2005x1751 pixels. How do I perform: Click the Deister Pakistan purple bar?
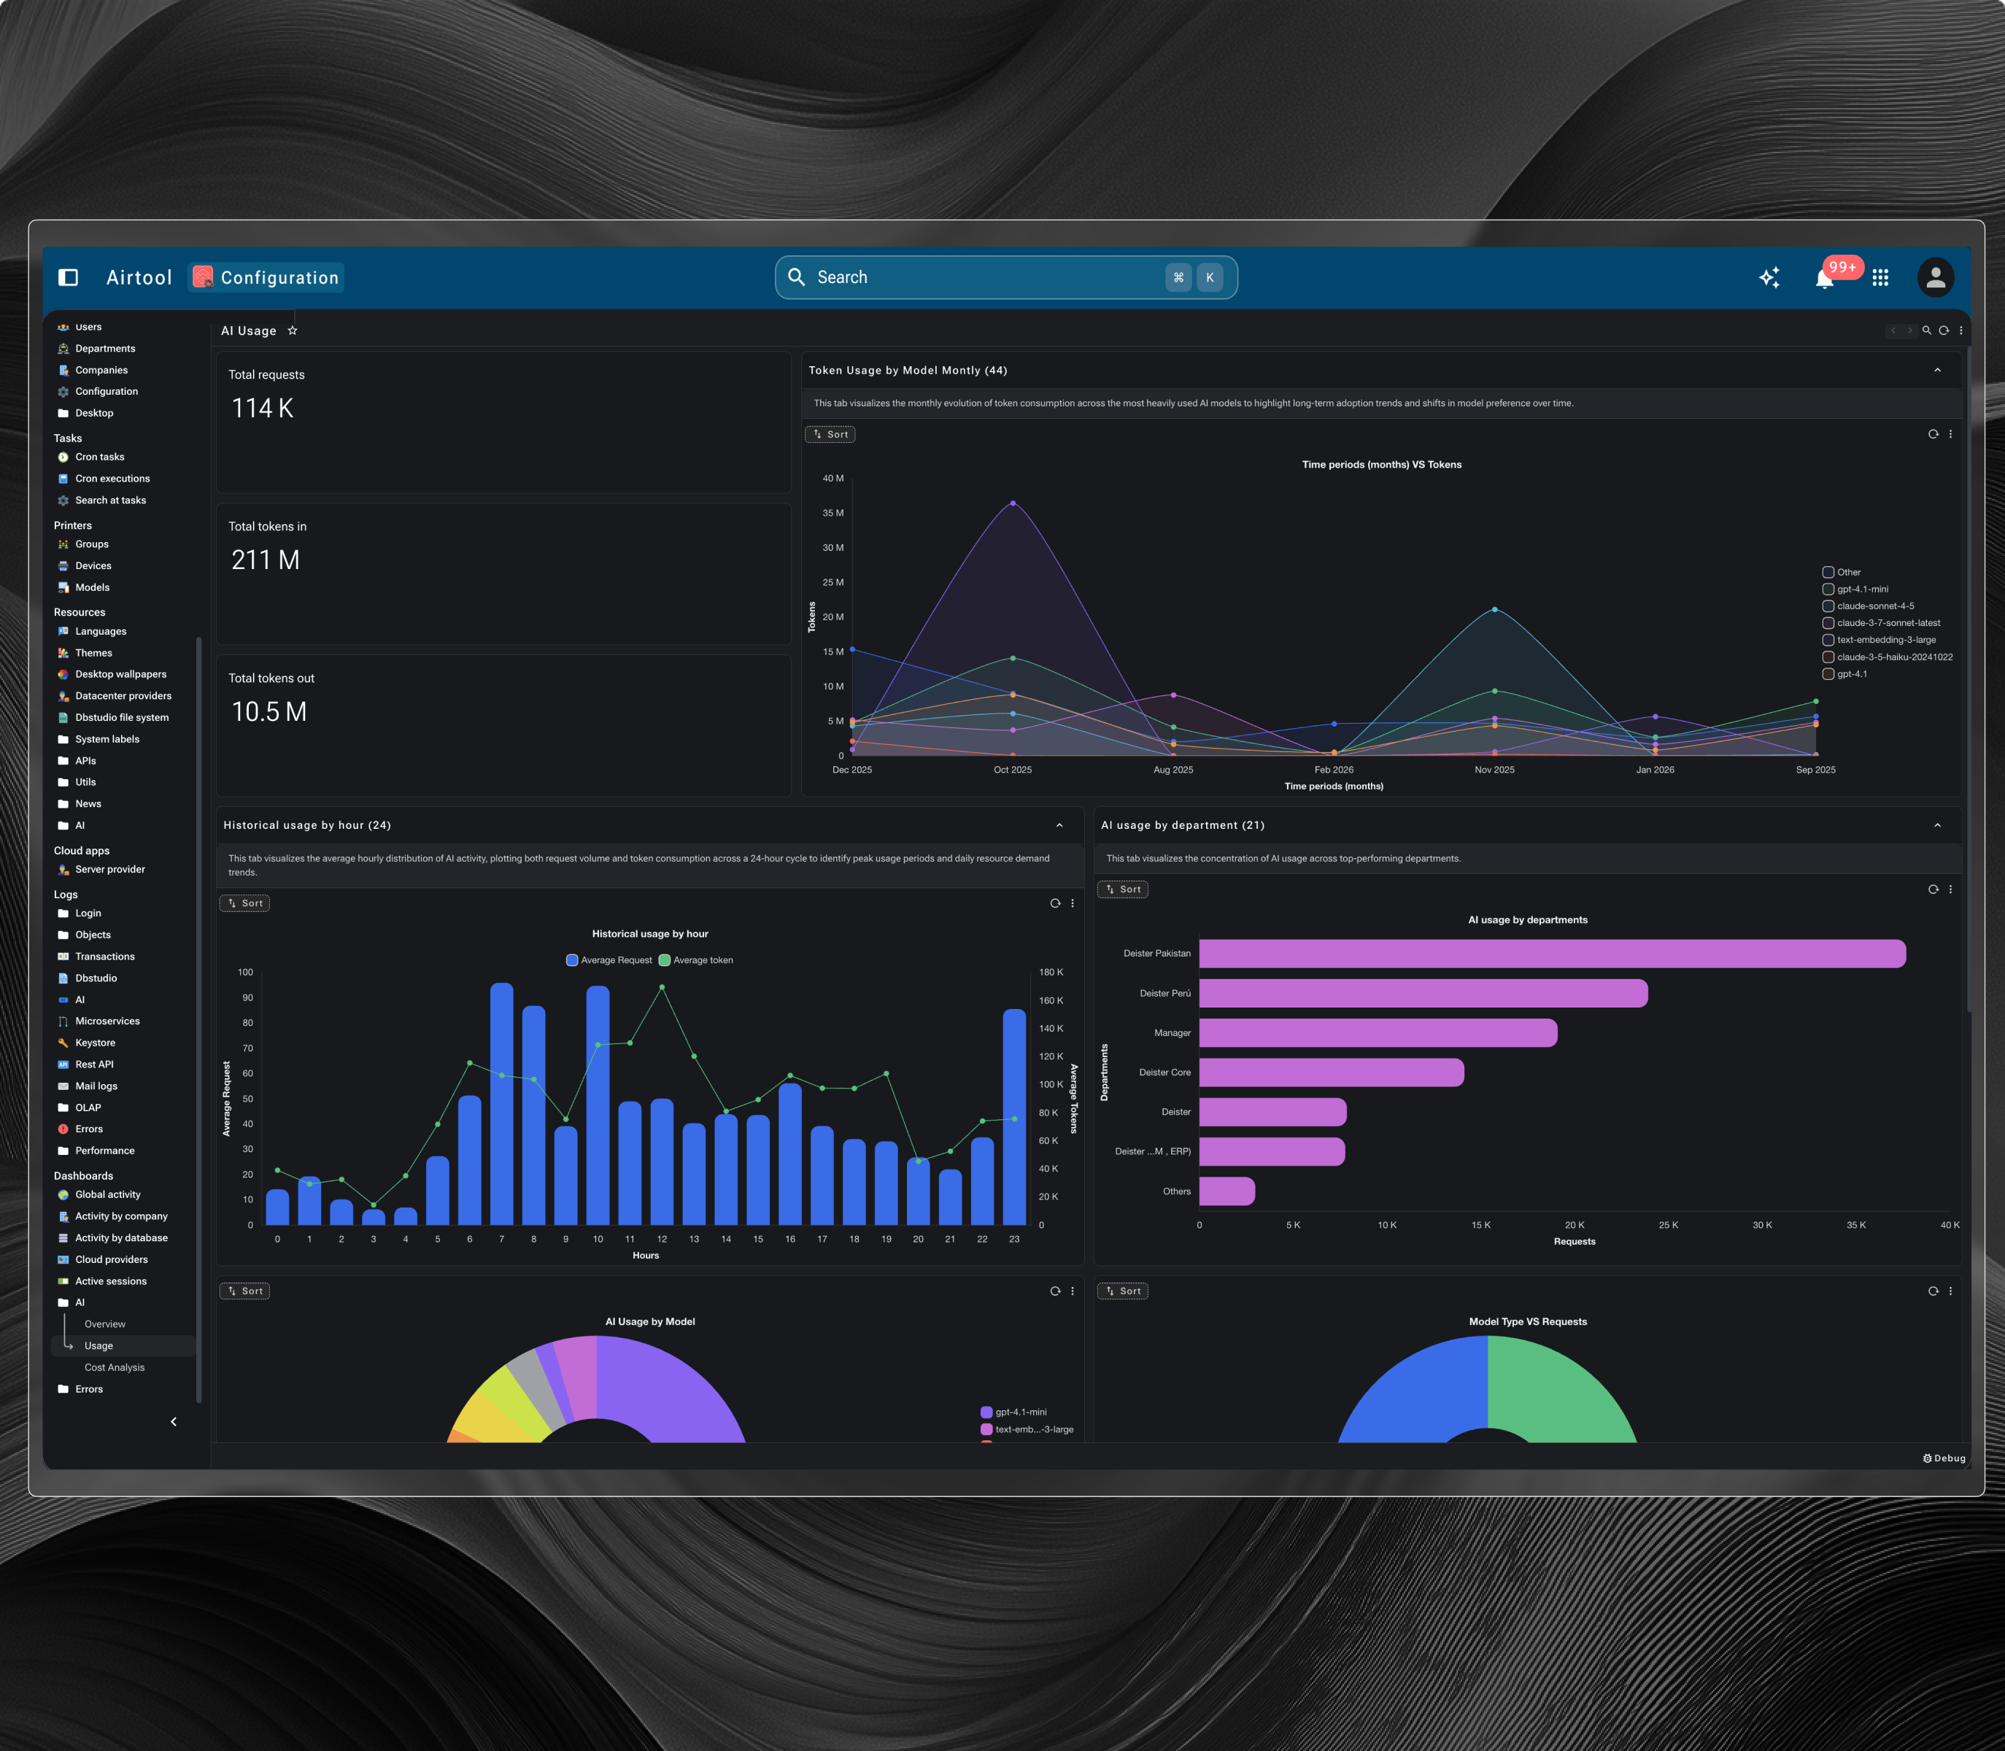tap(1552, 954)
